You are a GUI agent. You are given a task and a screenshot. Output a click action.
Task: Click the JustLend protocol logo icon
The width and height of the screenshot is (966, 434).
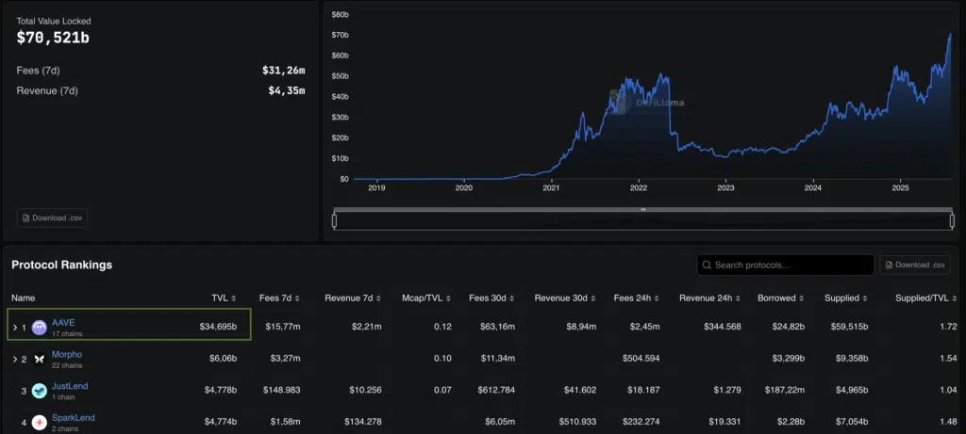(x=39, y=391)
